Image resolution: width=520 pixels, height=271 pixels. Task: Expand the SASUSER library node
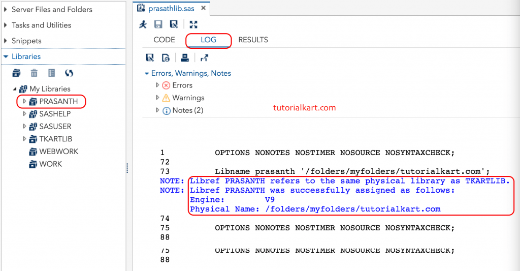point(24,127)
